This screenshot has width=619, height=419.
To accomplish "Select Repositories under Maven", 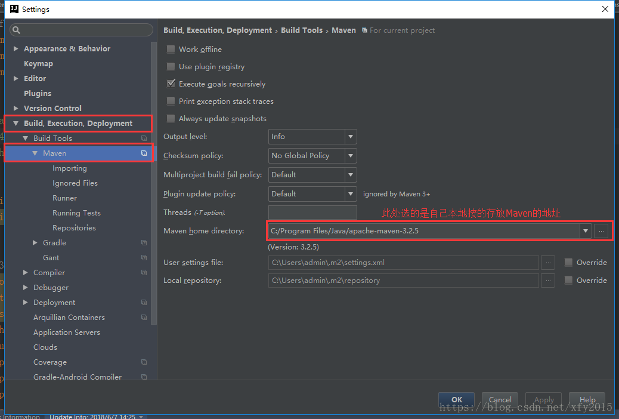I will [x=74, y=227].
